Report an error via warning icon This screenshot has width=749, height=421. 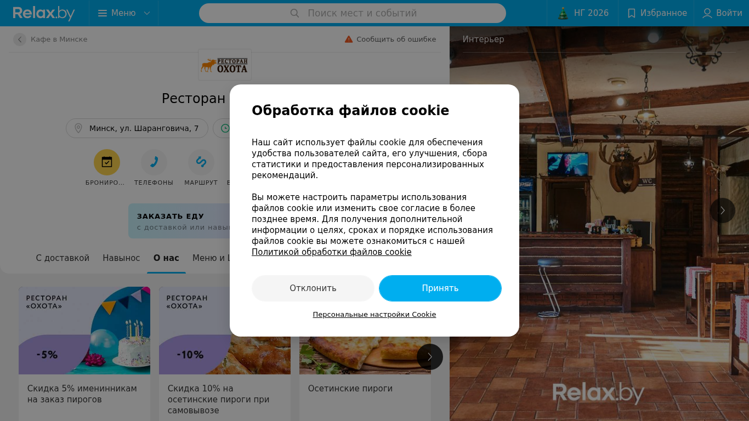pos(349,39)
